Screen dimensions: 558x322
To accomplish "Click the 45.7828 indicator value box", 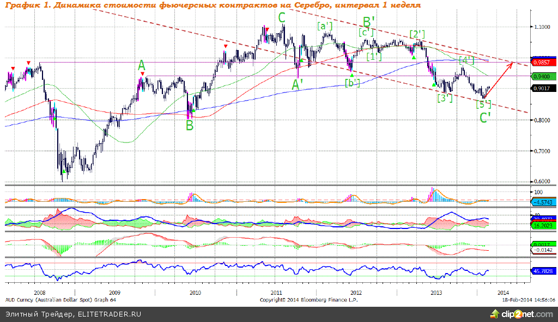I will [543, 270].
